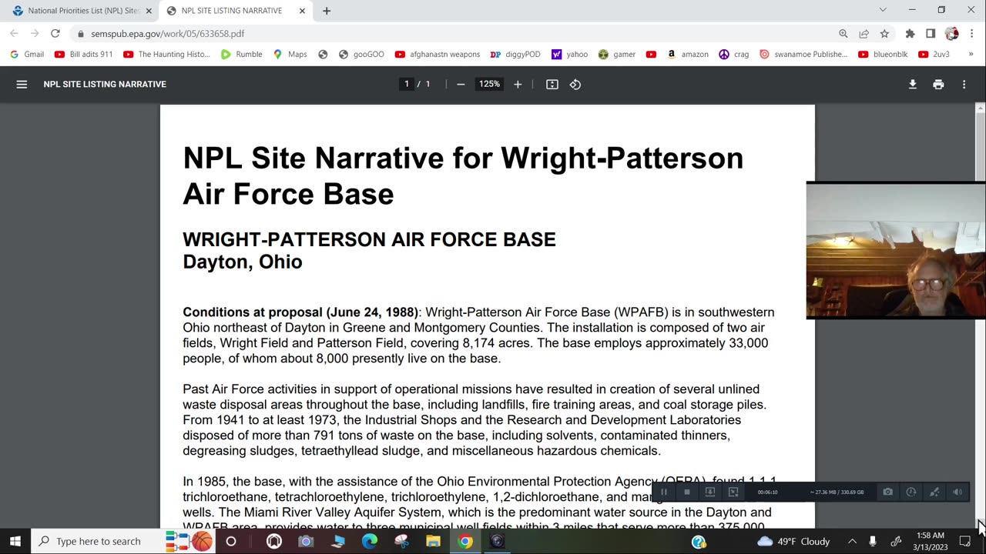Click the 125% zoom level field
Viewport: 986px width, 554px height.
click(x=489, y=84)
